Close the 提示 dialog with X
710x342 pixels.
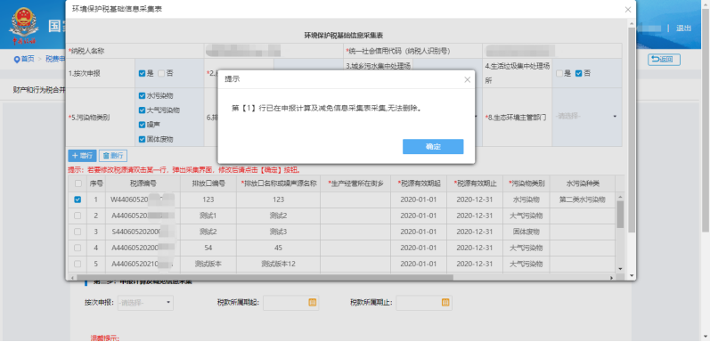pos(468,80)
